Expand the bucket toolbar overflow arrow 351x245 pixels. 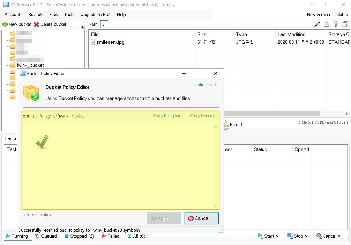tap(83, 27)
